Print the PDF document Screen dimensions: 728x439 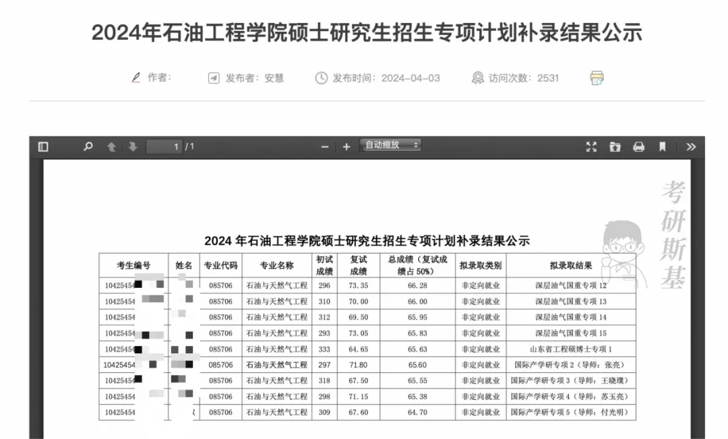click(638, 147)
